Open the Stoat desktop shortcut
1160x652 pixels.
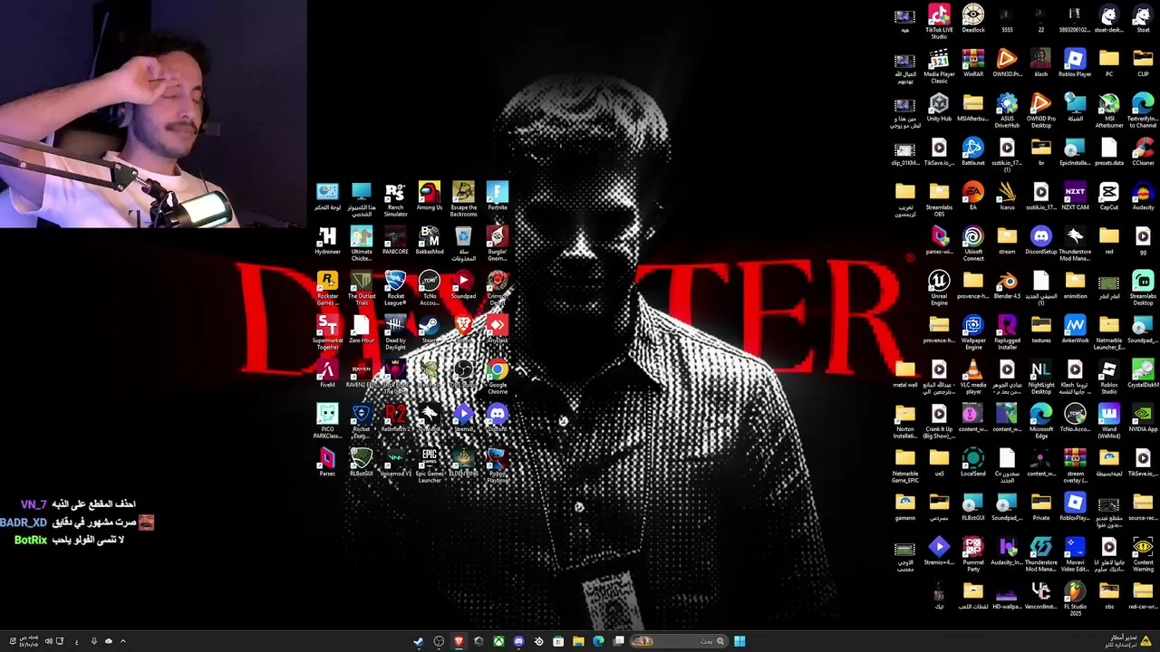(1143, 19)
